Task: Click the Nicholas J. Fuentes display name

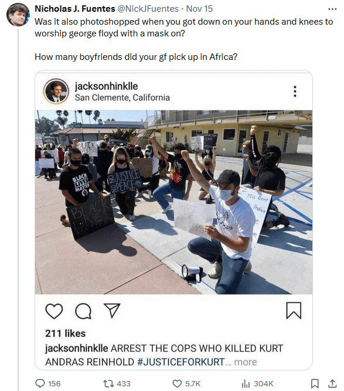Action: click(x=75, y=9)
